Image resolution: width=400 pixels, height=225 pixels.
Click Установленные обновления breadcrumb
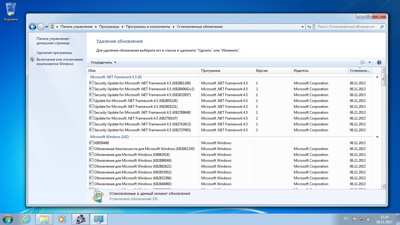[200, 27]
